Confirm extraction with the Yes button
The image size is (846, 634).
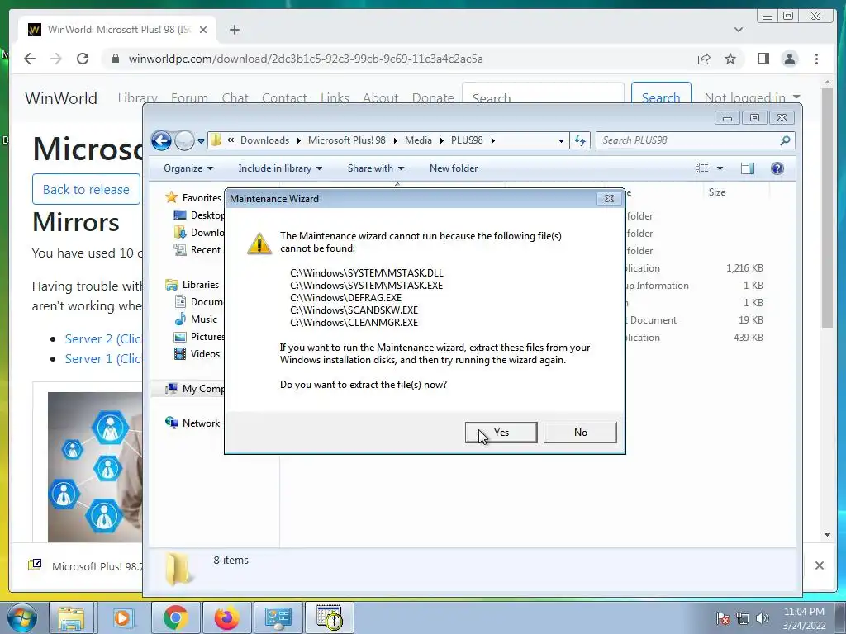point(501,433)
